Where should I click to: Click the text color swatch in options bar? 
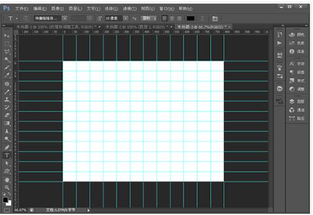click(x=190, y=18)
